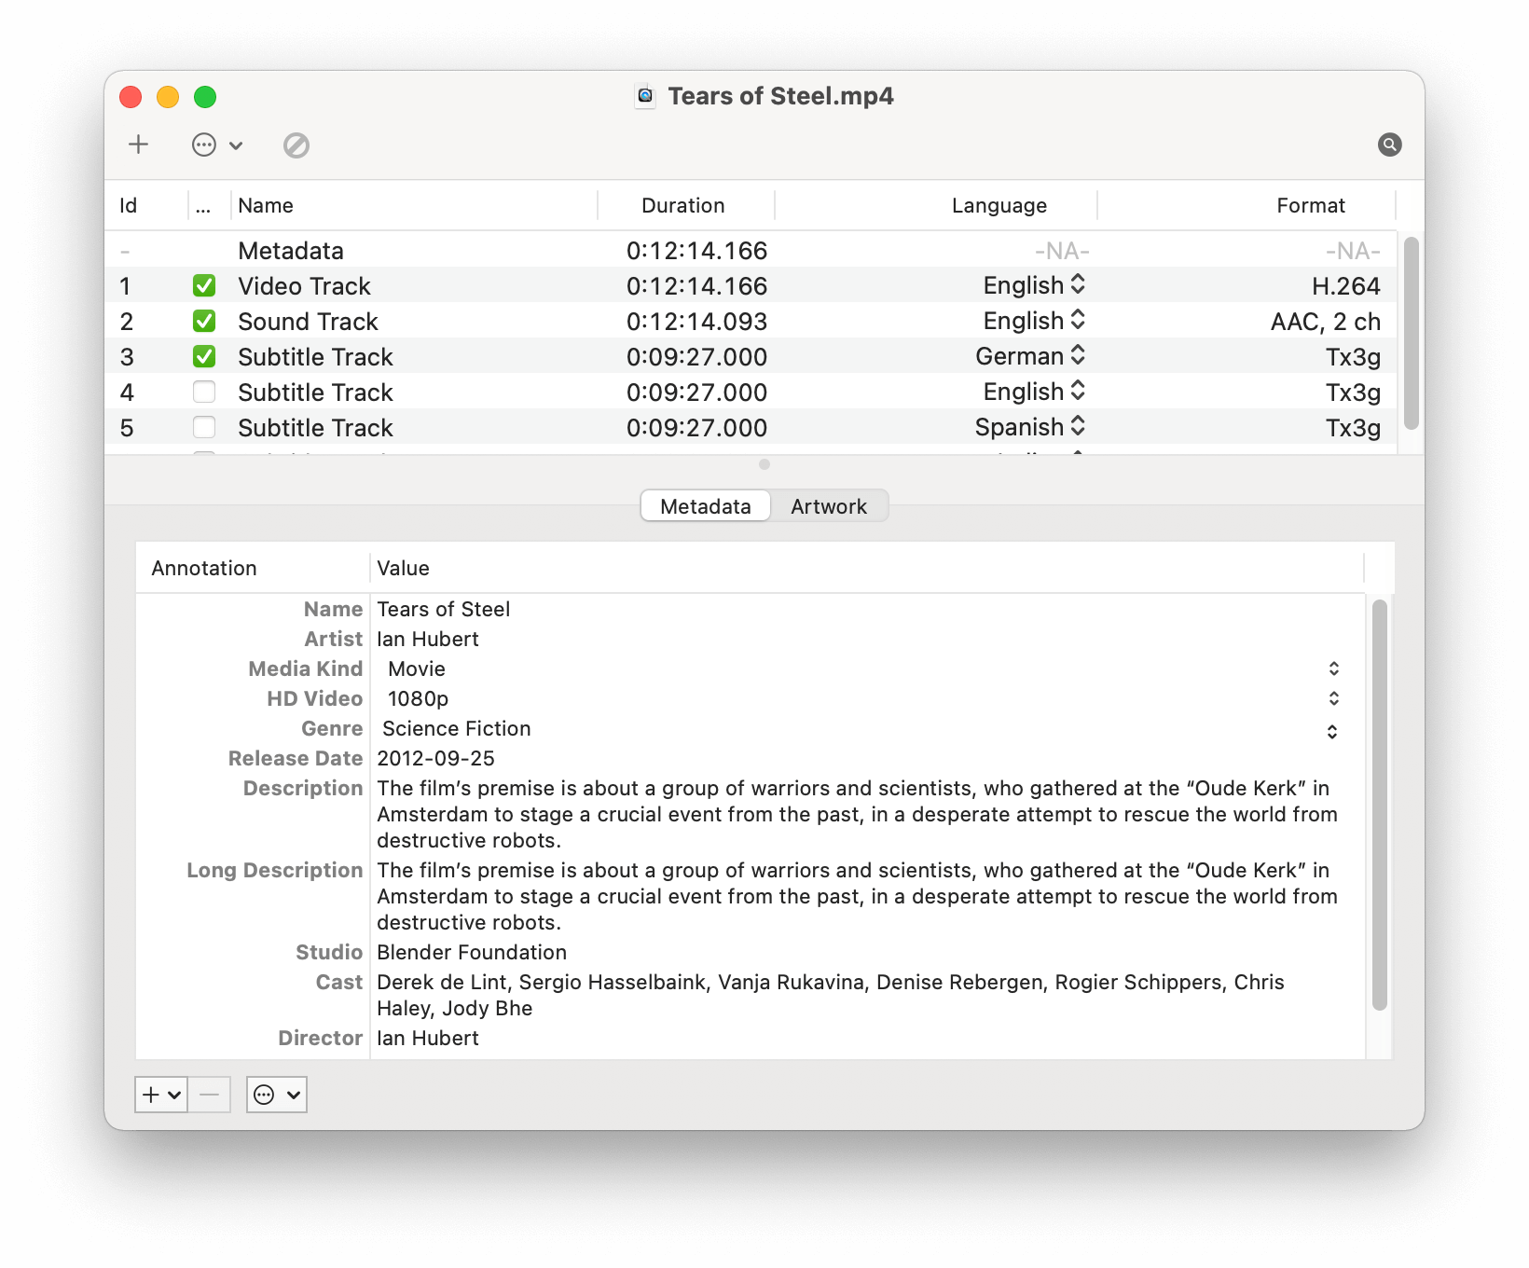1529x1268 pixels.
Task: Switch to the Artwork tab
Action: [829, 506]
